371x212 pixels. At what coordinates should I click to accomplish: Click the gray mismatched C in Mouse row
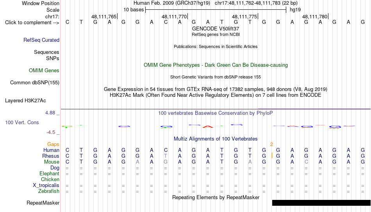[306, 162]
